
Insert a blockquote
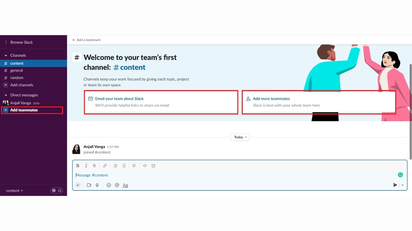click(134, 166)
